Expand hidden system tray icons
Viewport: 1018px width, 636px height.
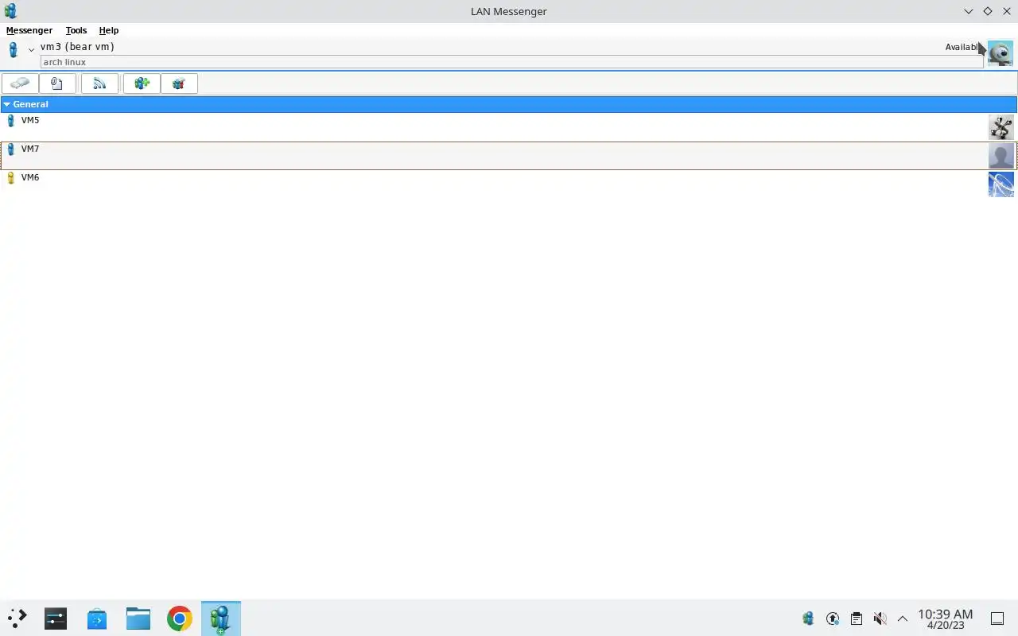point(903,619)
